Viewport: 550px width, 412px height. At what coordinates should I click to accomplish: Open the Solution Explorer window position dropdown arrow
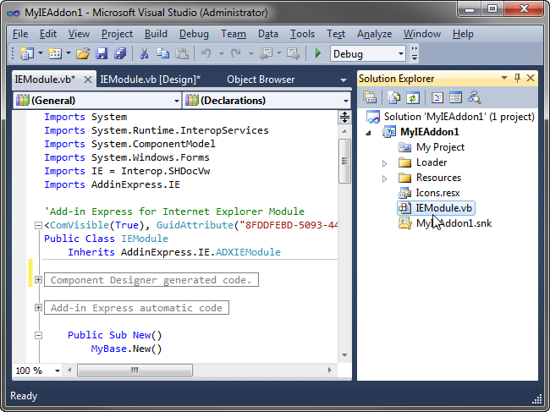504,78
